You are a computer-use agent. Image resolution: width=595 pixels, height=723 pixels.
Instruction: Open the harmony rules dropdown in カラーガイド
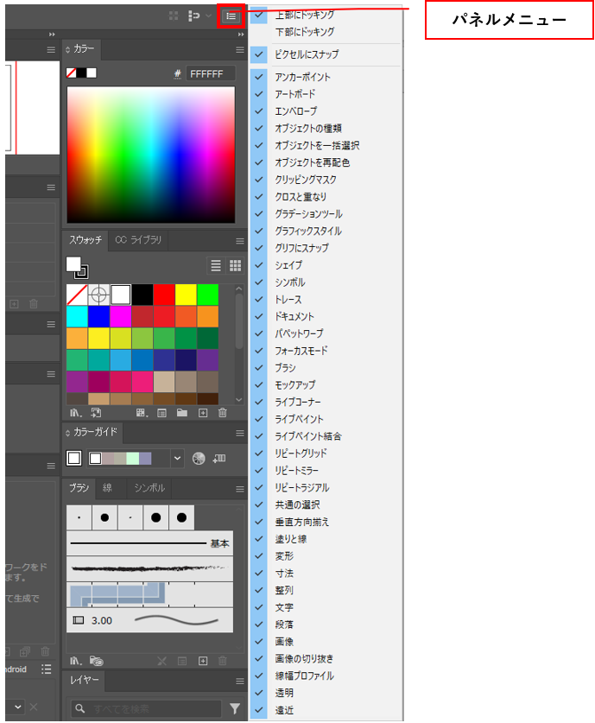point(178,458)
